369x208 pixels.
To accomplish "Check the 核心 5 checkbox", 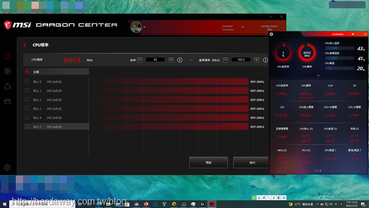I will tap(27, 127).
